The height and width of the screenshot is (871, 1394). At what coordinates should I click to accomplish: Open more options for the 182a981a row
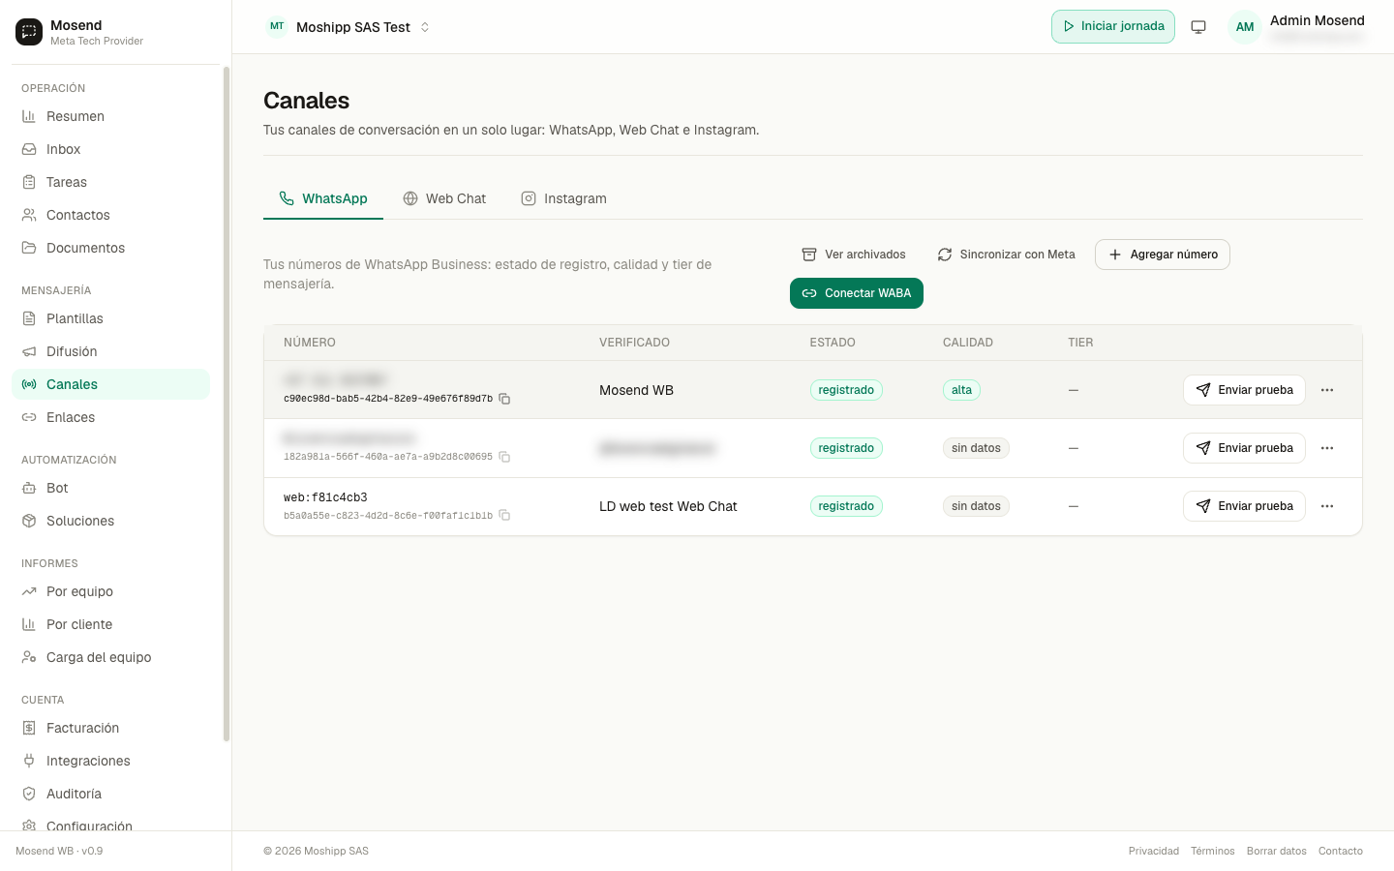pos(1327,448)
